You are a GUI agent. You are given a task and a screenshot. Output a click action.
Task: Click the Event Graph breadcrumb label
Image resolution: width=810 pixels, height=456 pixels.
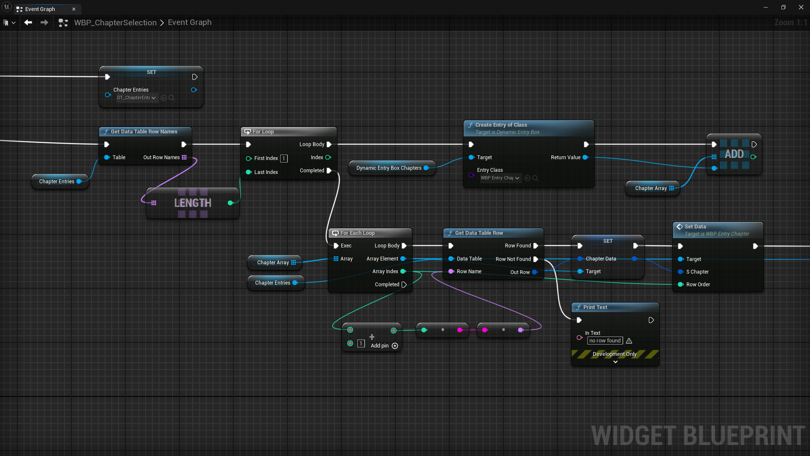[x=189, y=22]
